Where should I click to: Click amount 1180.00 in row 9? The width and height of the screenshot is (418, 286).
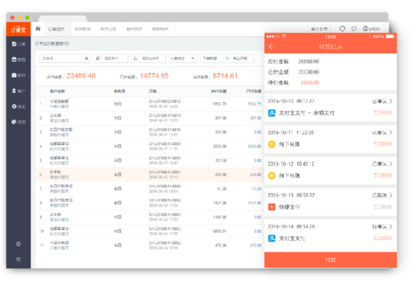click(x=219, y=217)
